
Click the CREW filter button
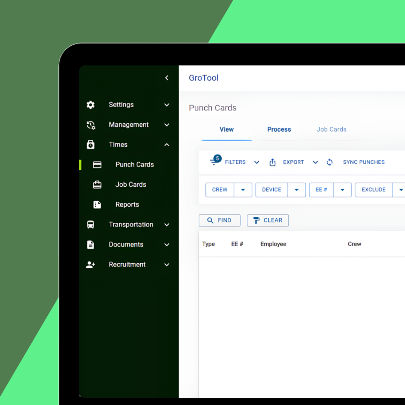click(x=220, y=190)
